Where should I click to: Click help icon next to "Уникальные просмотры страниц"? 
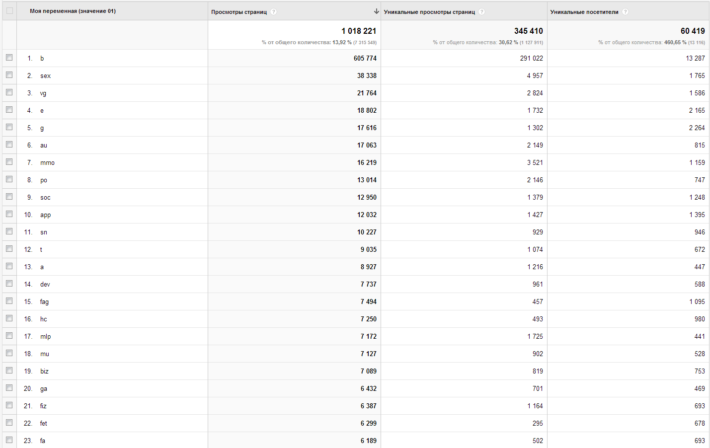pyautogui.click(x=482, y=12)
